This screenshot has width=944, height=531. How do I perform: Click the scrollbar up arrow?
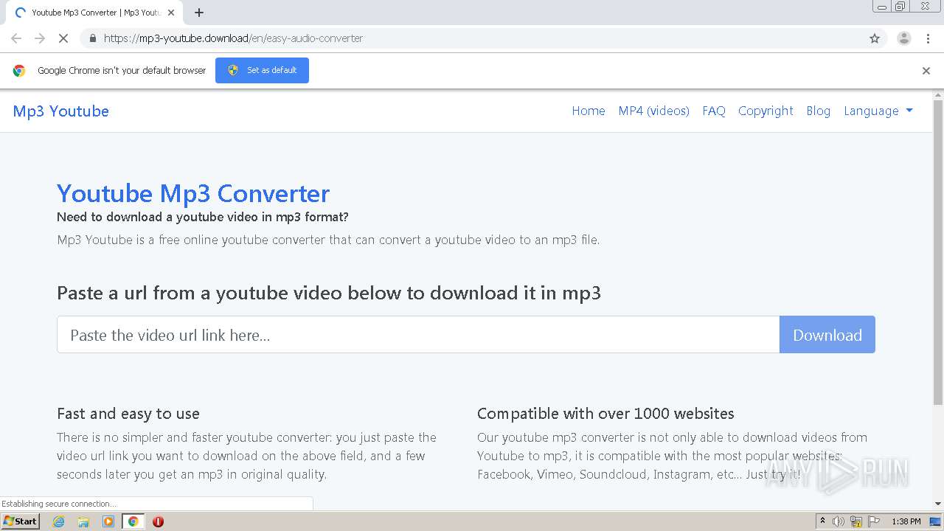[x=938, y=95]
